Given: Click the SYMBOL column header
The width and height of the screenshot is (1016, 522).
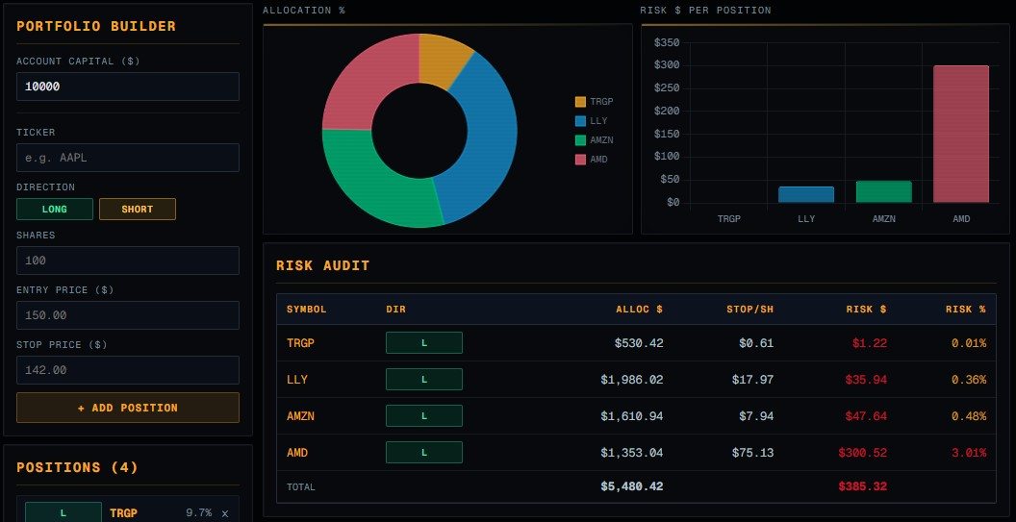Looking at the screenshot, I should coord(307,310).
